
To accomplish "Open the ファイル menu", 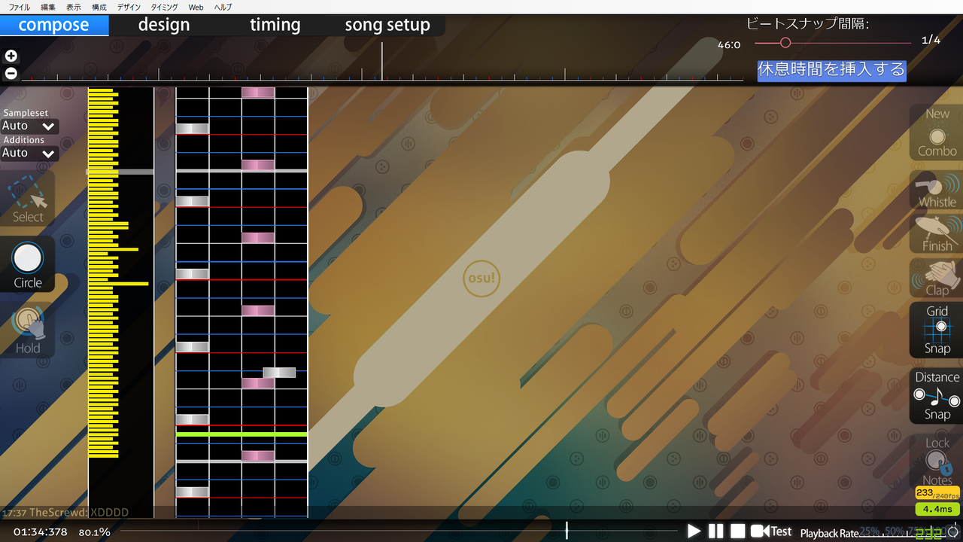I will tap(20, 7).
